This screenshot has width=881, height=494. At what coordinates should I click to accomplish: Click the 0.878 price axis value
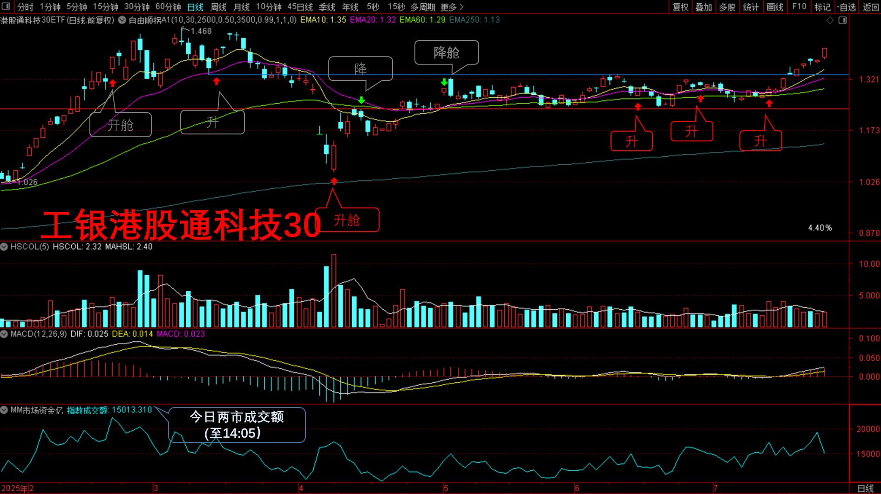click(x=869, y=233)
